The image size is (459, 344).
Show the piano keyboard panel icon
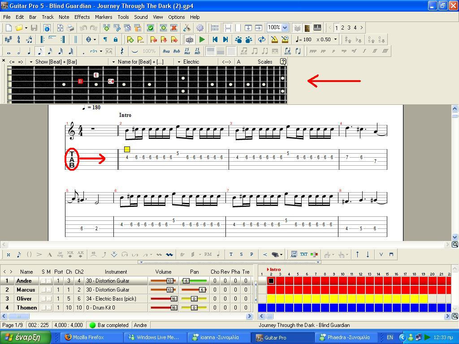pos(317,28)
